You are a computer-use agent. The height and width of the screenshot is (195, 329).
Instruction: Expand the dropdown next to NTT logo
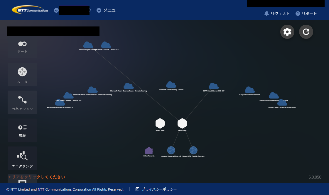(x=56, y=10)
